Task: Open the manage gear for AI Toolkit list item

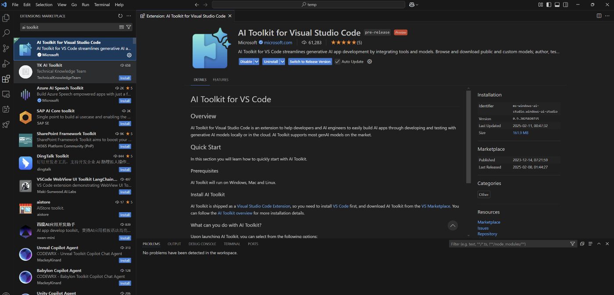Action: pos(129,55)
